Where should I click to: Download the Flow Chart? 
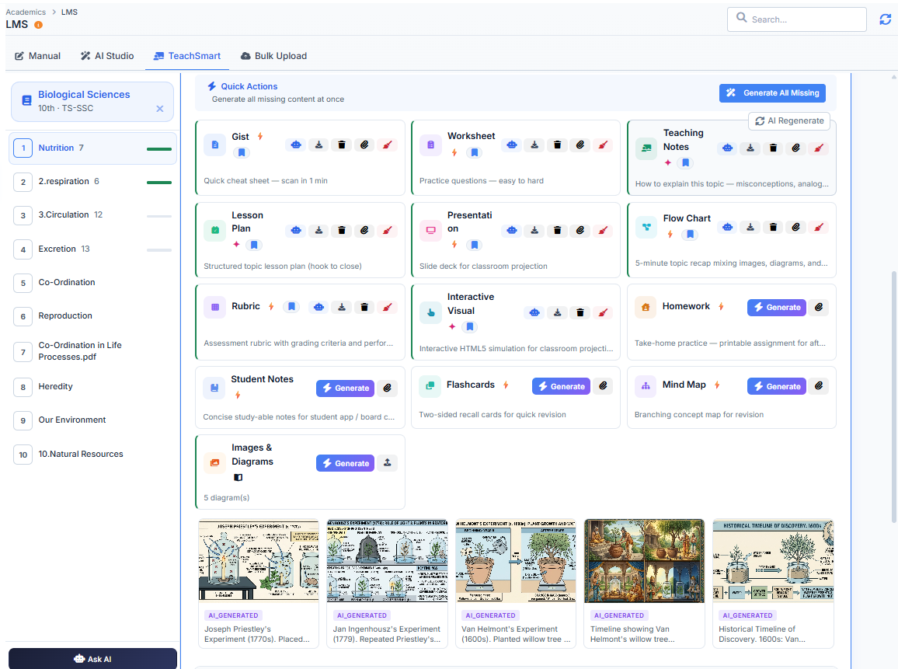(x=750, y=228)
